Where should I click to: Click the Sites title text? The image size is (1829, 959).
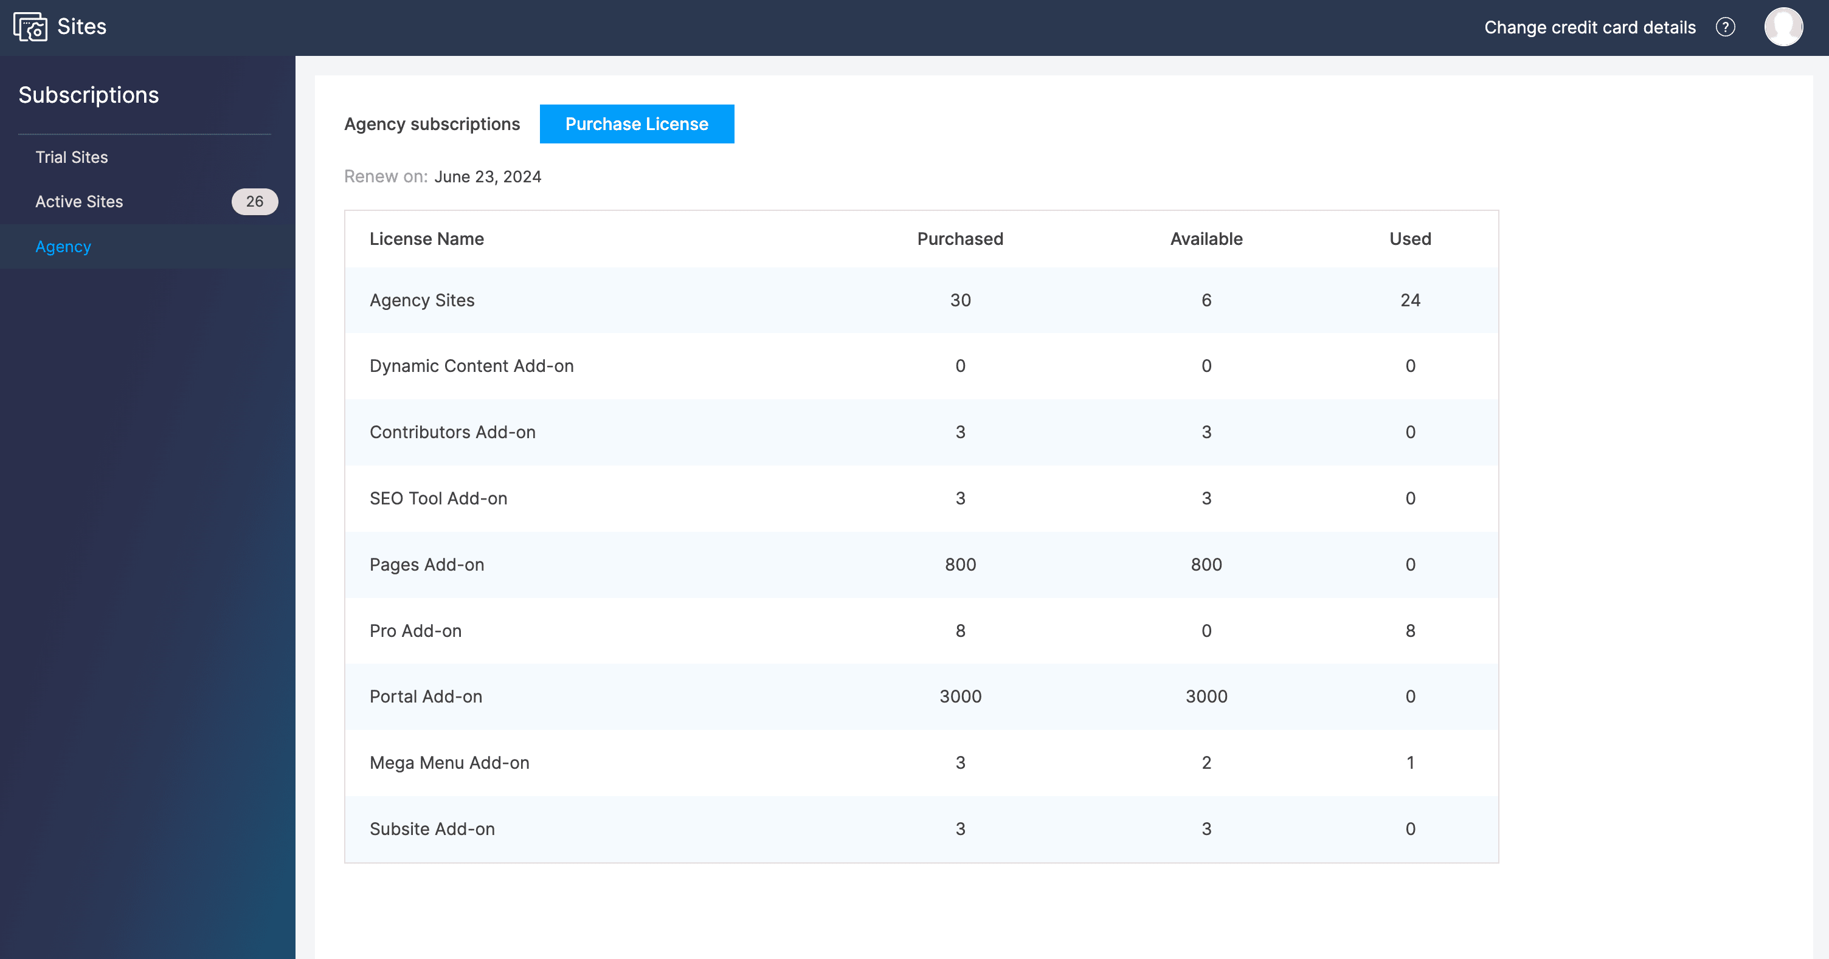coord(81,27)
